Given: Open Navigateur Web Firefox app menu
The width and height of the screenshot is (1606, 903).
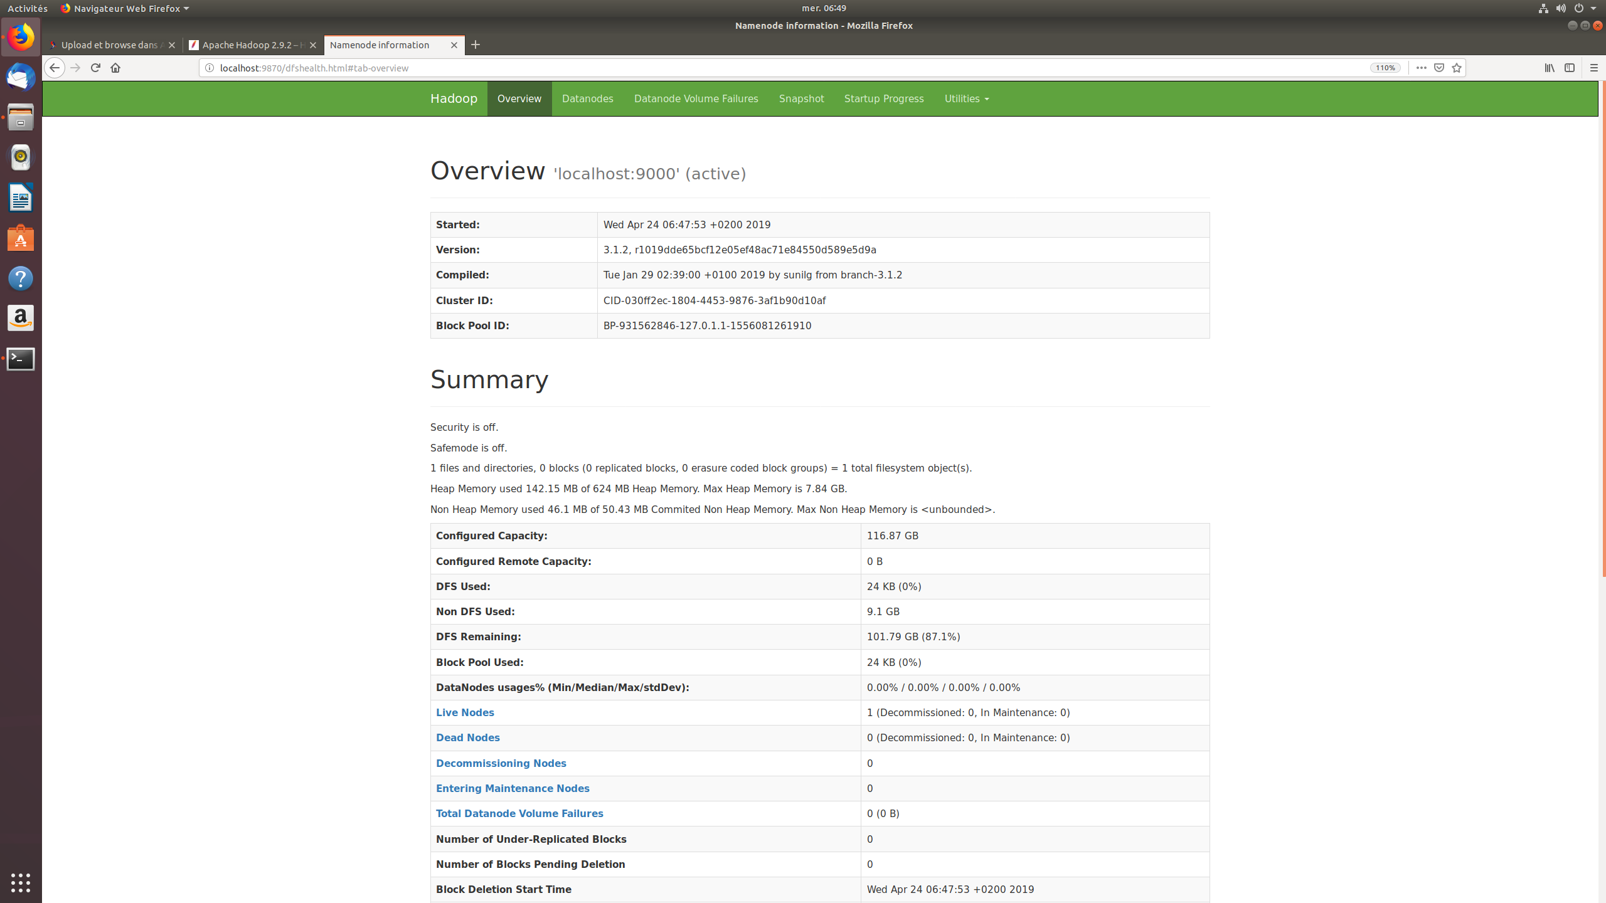Looking at the screenshot, I should [x=125, y=8].
